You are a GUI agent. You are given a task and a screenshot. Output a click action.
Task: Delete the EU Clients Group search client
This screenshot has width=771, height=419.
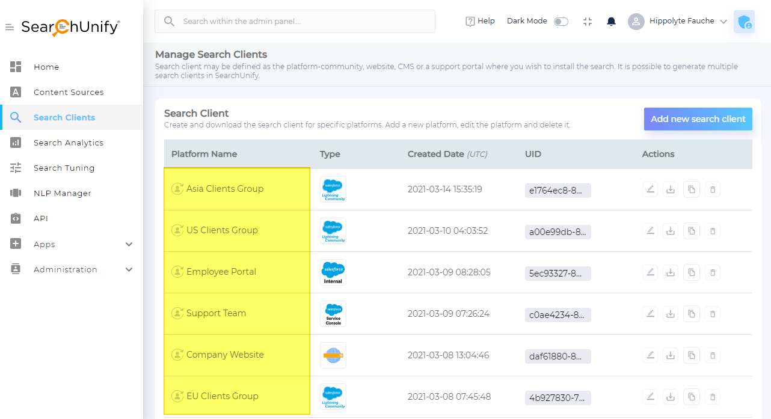pos(713,397)
